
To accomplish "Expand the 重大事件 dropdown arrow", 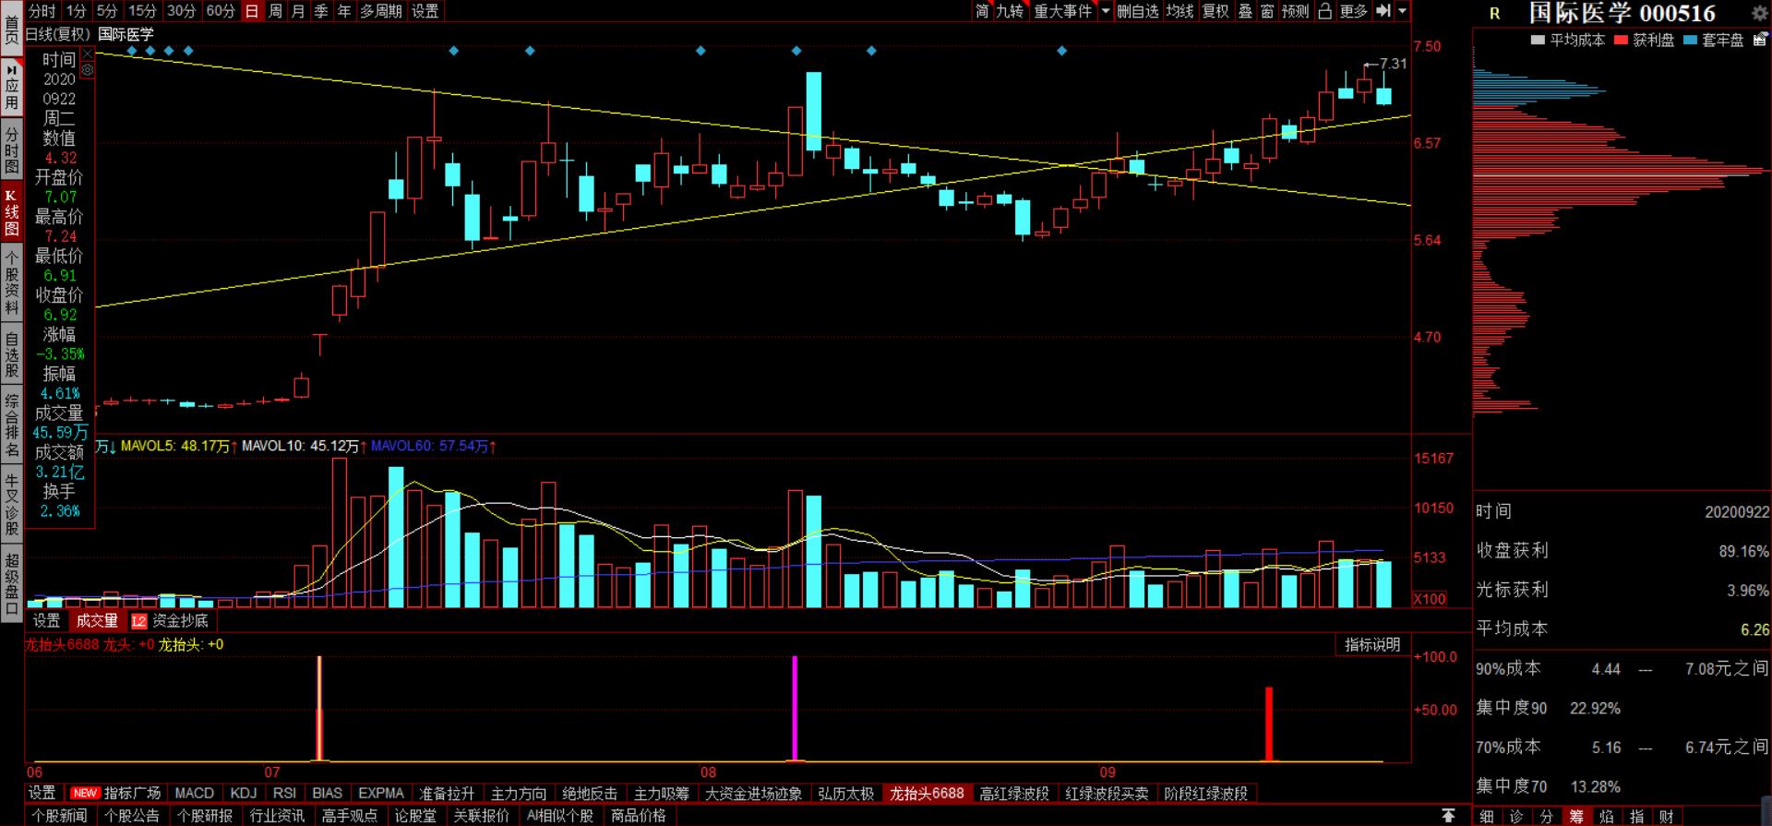I will click(x=1106, y=11).
